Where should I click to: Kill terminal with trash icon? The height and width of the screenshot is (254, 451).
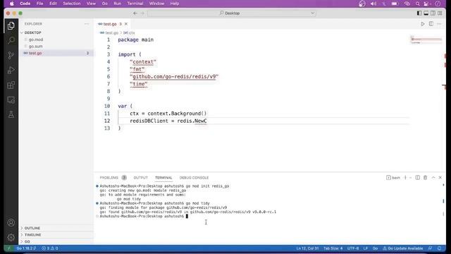pos(425,178)
